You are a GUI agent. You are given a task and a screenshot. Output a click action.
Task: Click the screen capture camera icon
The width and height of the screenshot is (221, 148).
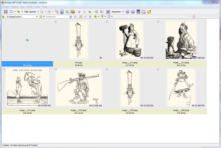[x=62, y=12]
